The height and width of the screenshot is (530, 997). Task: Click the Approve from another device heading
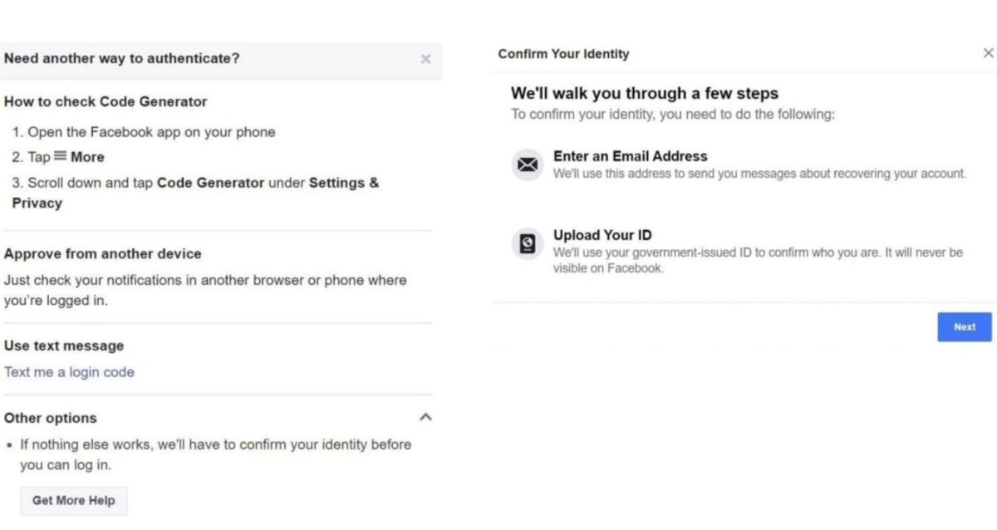click(102, 253)
